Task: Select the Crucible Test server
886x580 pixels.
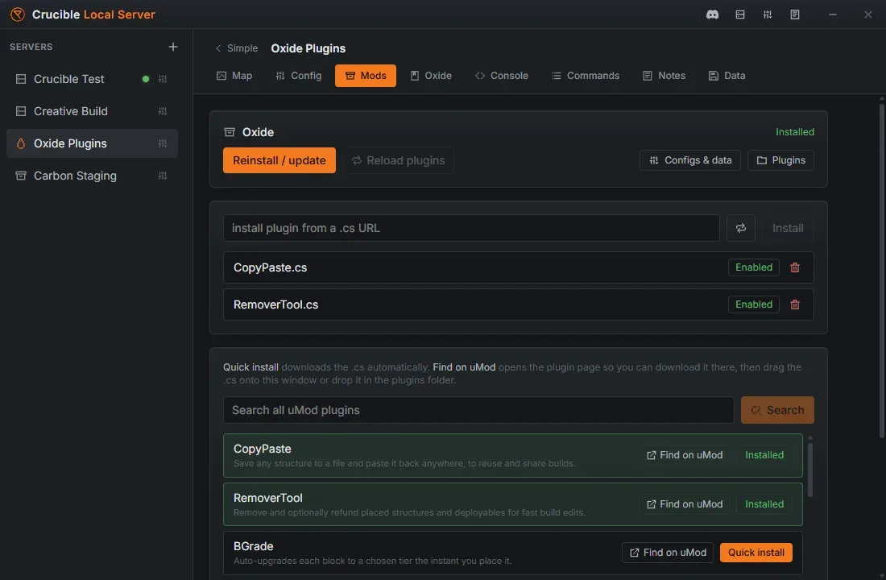Action: pos(92,79)
